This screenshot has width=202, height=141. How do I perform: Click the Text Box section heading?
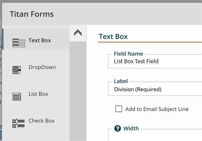click(113, 37)
